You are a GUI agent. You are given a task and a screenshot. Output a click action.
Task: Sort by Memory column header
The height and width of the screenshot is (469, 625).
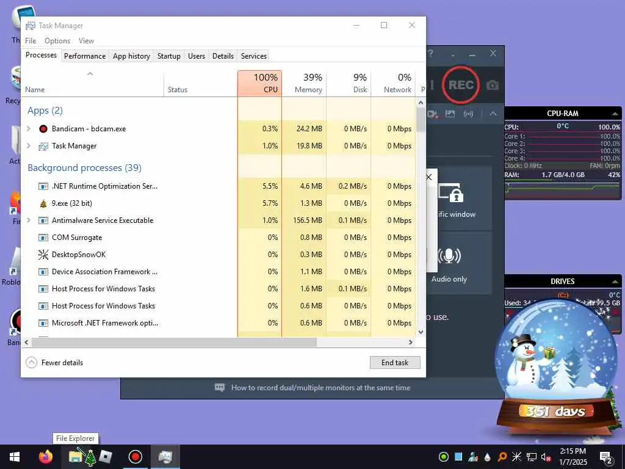[x=304, y=83]
